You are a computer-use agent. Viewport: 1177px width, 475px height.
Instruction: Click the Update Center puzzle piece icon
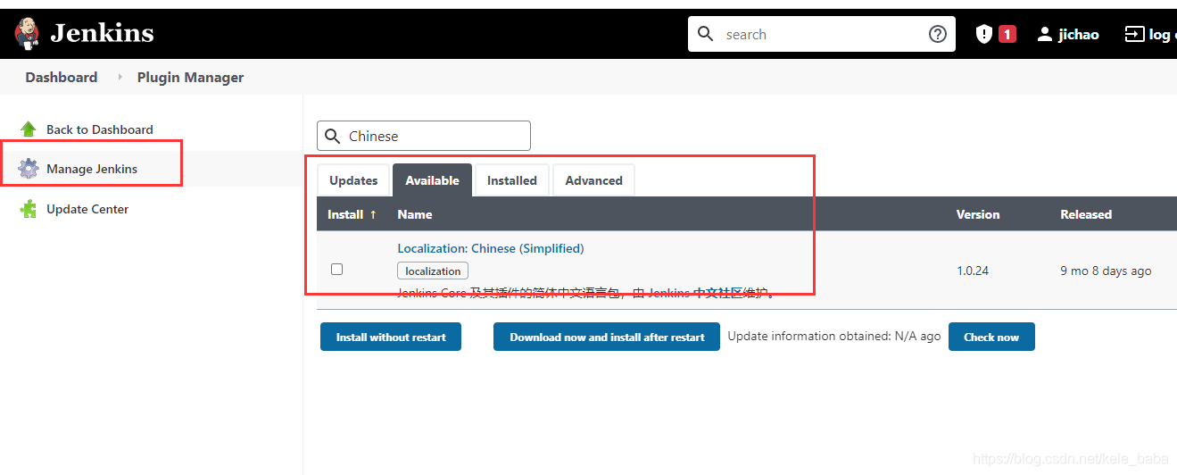click(29, 209)
